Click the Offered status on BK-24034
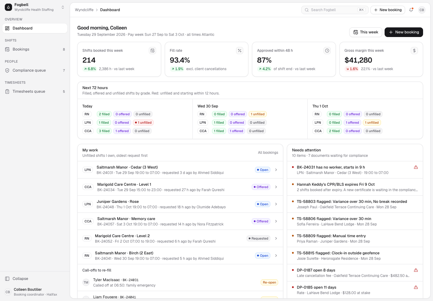Image resolution: width=433 pixels, height=301 pixels. (261, 187)
